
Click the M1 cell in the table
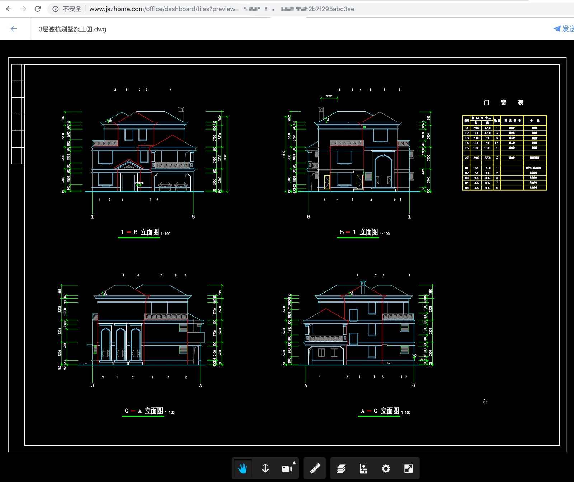467,168
